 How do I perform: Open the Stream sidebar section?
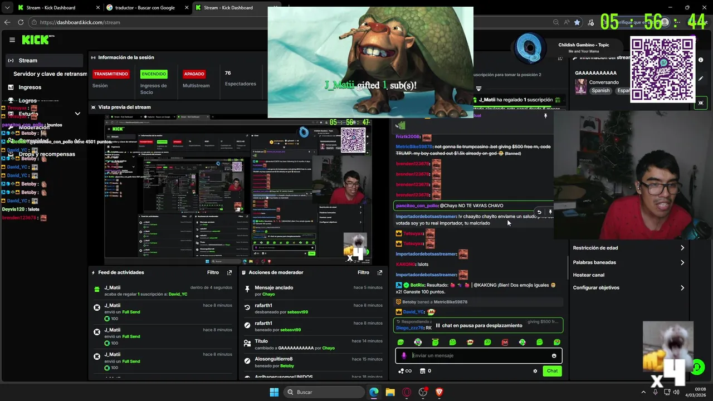point(45,61)
